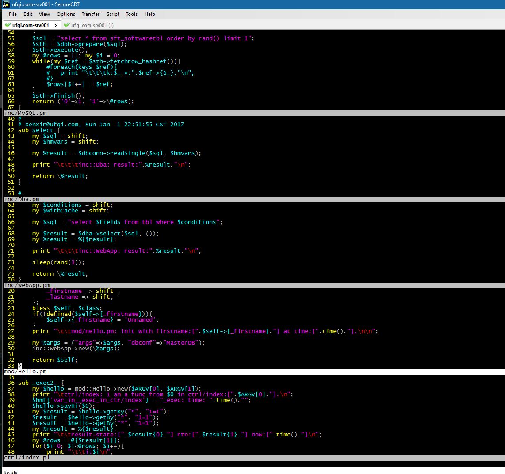This screenshot has width=505, height=474.
Task: Open the View menu
Action: (x=45, y=14)
